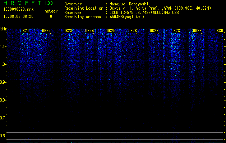
Task: Click the ICOM IC-575 53.7492 MHz USB text
Action: (144, 13)
